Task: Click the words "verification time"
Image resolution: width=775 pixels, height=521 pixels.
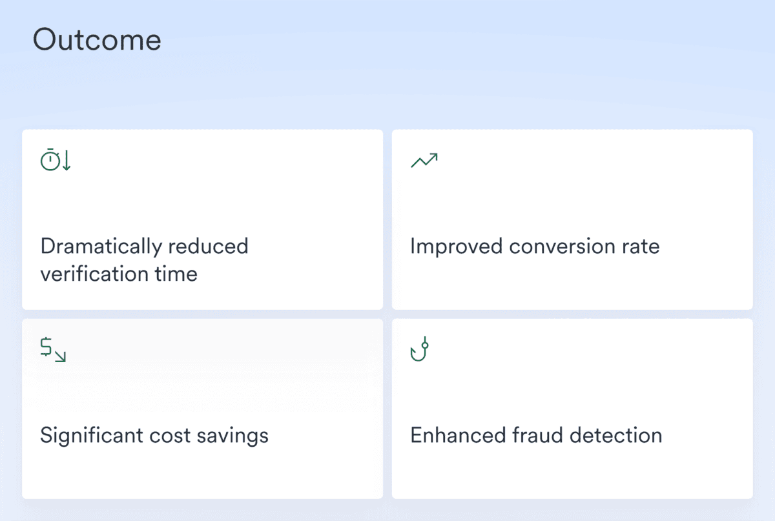Action: click(x=119, y=274)
